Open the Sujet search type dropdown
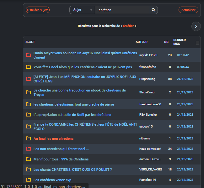204x188 pixels. click(82, 10)
